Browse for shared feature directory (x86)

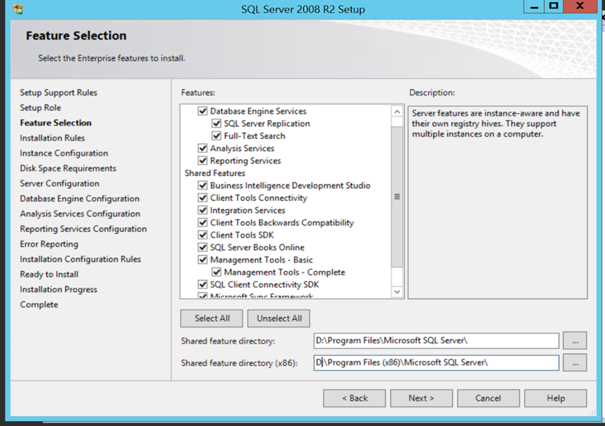tap(575, 363)
